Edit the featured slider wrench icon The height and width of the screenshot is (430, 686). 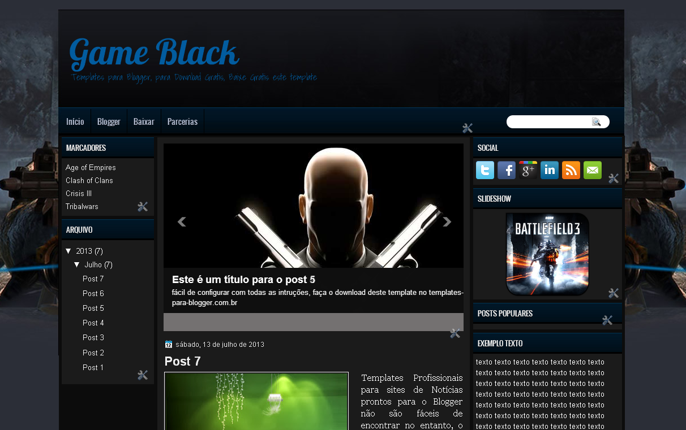455,333
